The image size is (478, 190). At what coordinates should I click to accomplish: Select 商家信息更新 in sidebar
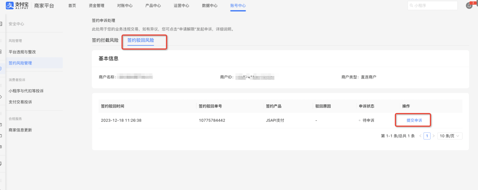tap(21, 130)
